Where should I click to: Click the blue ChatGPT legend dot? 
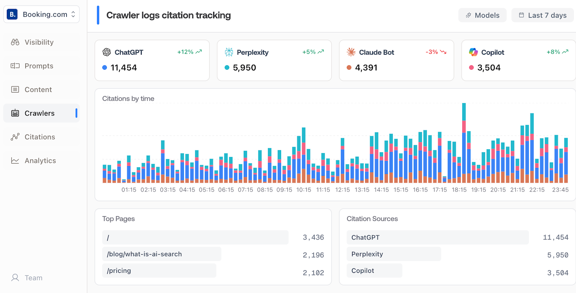[105, 68]
